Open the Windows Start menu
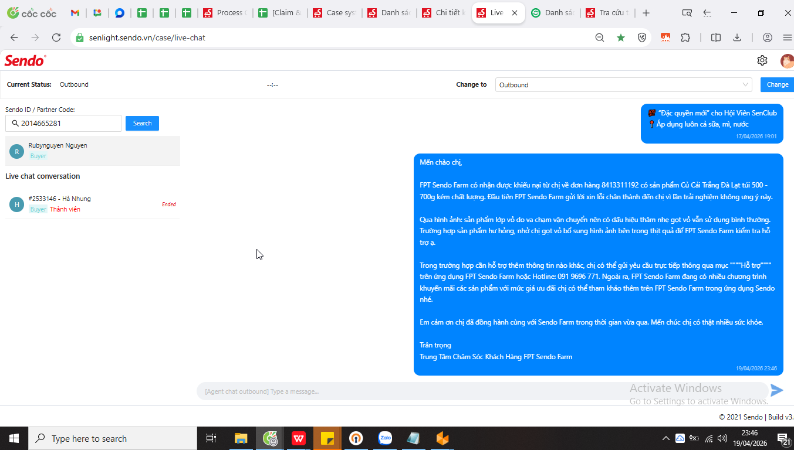This screenshot has width=794, height=450. pos(14,438)
